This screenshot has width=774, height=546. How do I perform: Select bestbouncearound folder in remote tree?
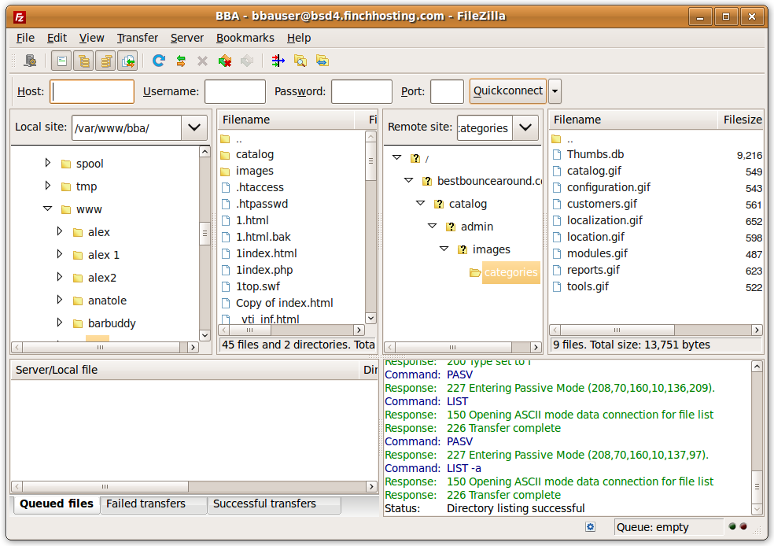[489, 181]
